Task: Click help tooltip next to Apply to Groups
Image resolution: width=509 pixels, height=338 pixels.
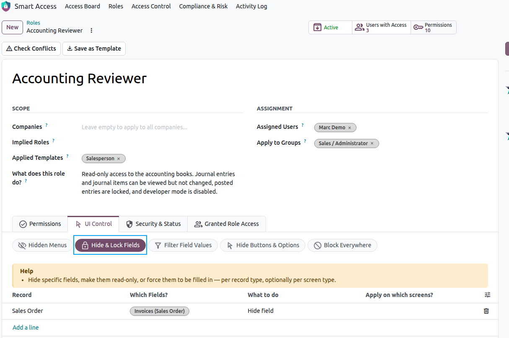Action: pos(305,141)
